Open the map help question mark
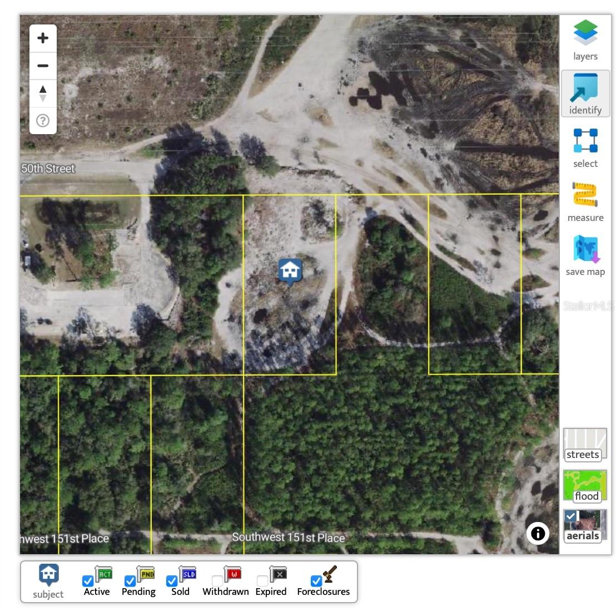This screenshot has width=616, height=611. click(43, 120)
